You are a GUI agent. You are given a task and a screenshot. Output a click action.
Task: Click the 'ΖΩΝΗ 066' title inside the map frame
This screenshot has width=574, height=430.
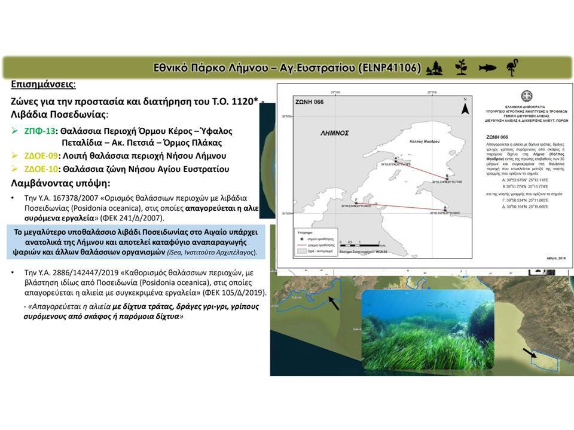pyautogui.click(x=309, y=102)
